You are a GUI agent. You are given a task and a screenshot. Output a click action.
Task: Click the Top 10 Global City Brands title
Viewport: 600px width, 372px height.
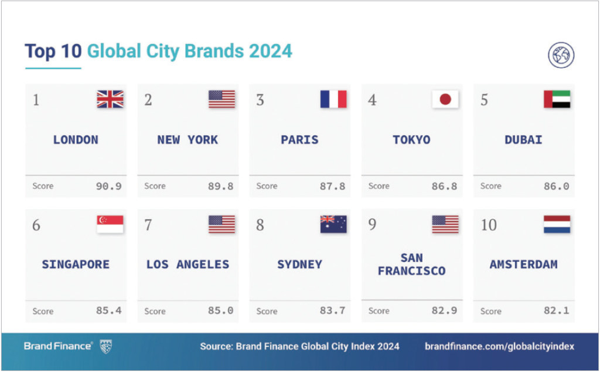point(158,51)
